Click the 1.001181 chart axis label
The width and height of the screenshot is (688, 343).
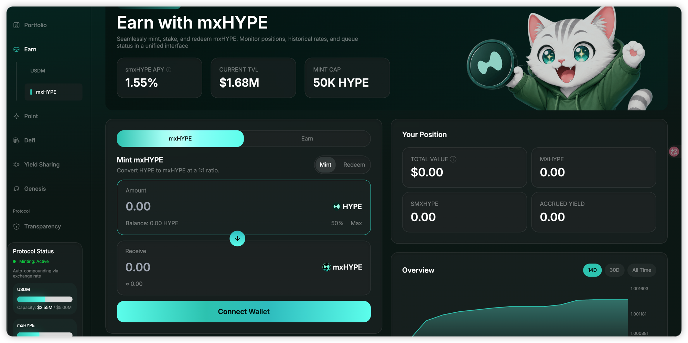(638, 314)
